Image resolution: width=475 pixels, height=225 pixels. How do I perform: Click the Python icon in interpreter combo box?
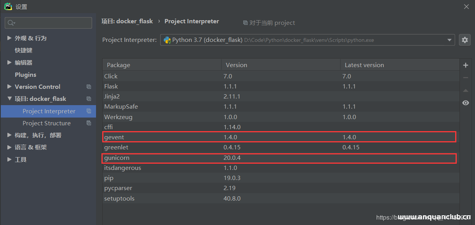click(x=167, y=40)
